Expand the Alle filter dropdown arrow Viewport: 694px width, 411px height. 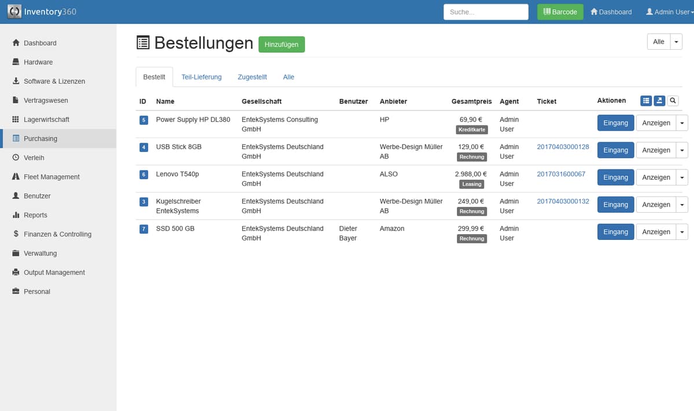tap(677, 42)
